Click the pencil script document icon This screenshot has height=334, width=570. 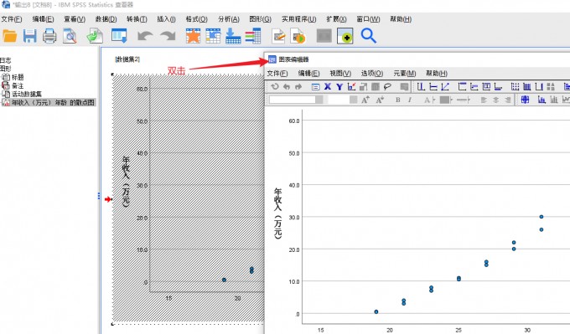[x=279, y=36]
